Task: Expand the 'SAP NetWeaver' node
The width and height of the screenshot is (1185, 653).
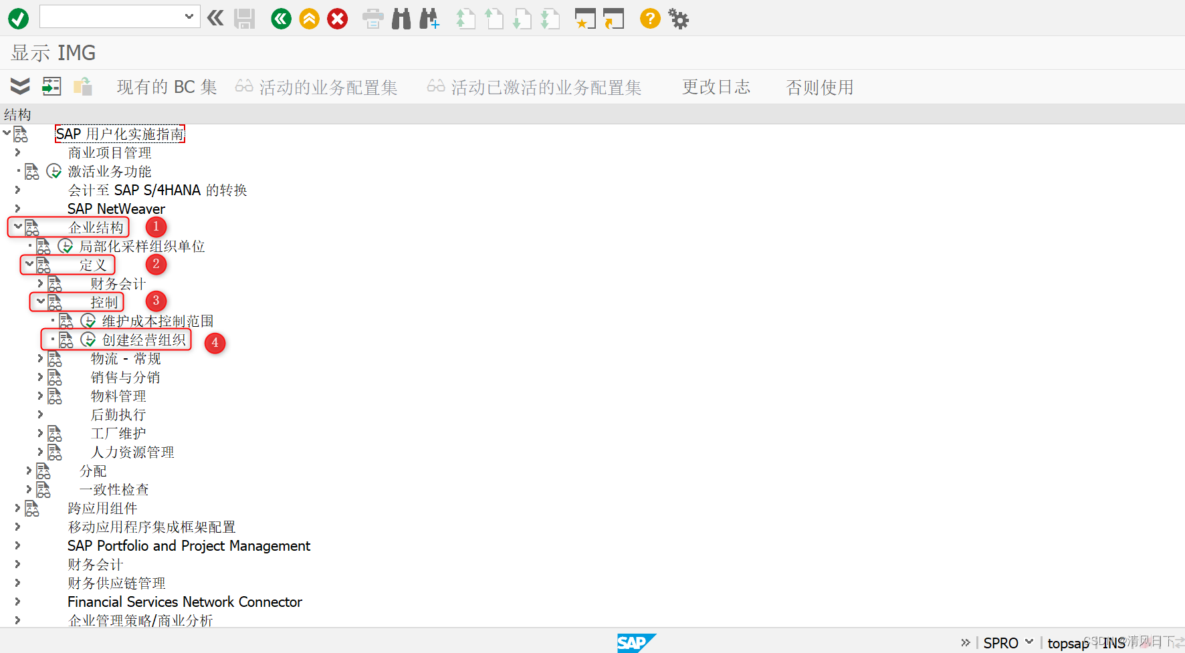Action: (x=17, y=209)
